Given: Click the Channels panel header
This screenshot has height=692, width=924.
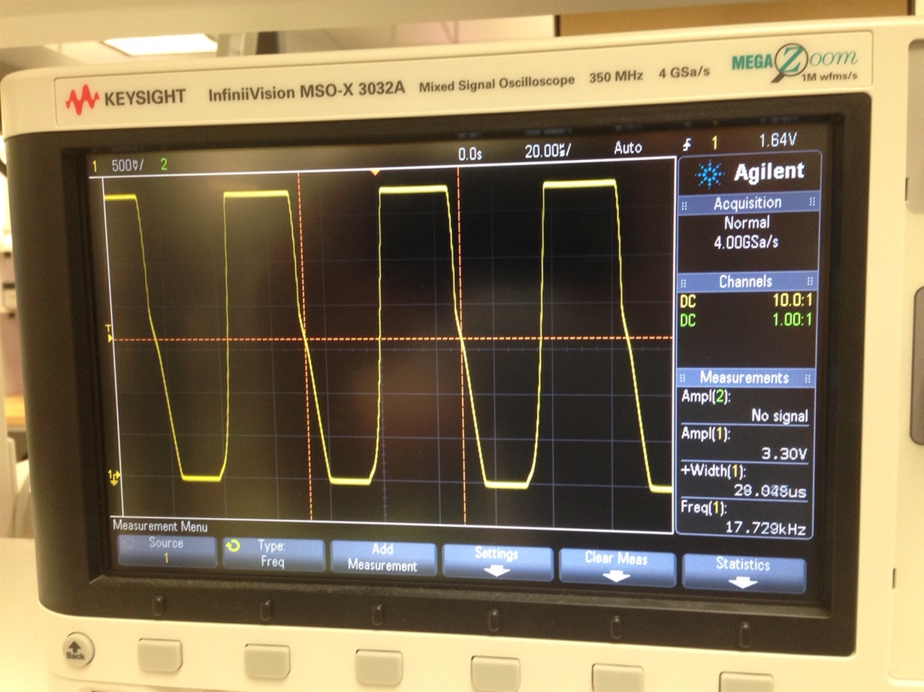Looking at the screenshot, I should click(x=745, y=281).
